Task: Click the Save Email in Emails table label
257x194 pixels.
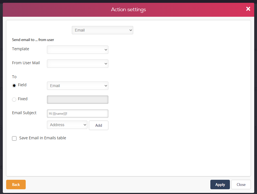Action: click(43, 138)
